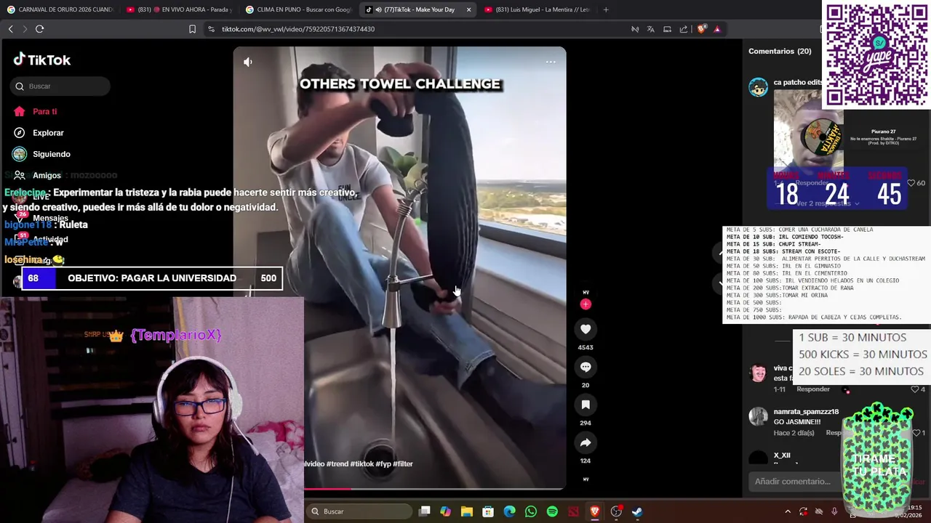Open Brave Shields lion icon
The image size is (931, 523).
(701, 29)
